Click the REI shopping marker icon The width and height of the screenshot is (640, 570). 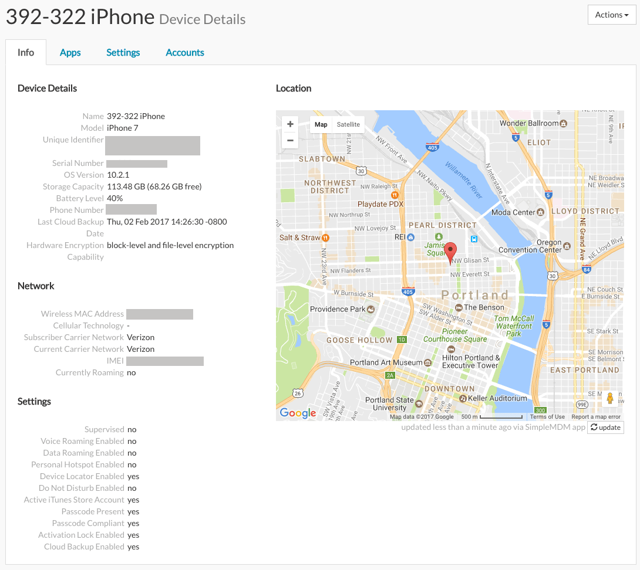[410, 238]
